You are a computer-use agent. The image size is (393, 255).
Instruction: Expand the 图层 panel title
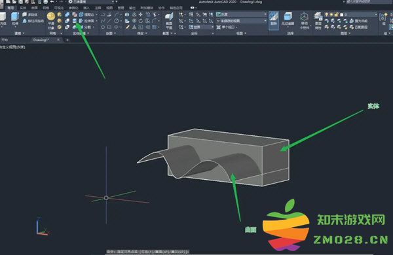(x=345, y=33)
